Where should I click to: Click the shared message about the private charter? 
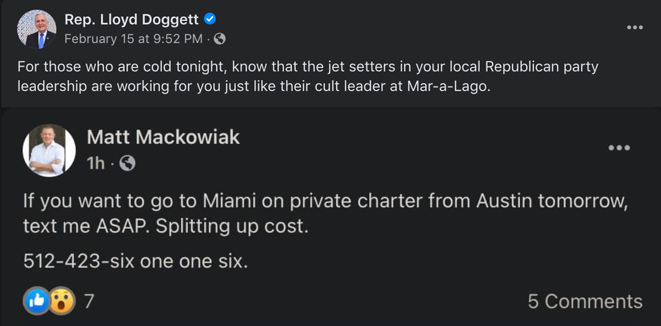324,214
